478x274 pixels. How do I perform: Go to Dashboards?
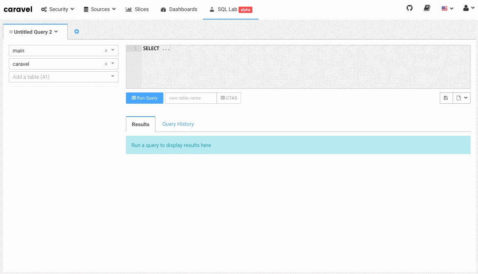click(x=179, y=9)
